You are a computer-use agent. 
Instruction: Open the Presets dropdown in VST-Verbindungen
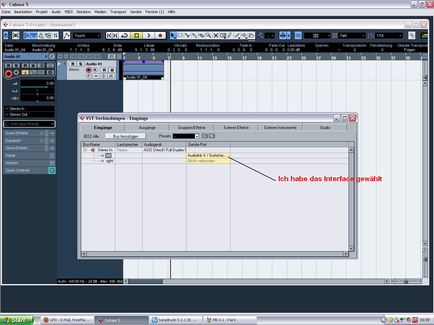click(186, 136)
